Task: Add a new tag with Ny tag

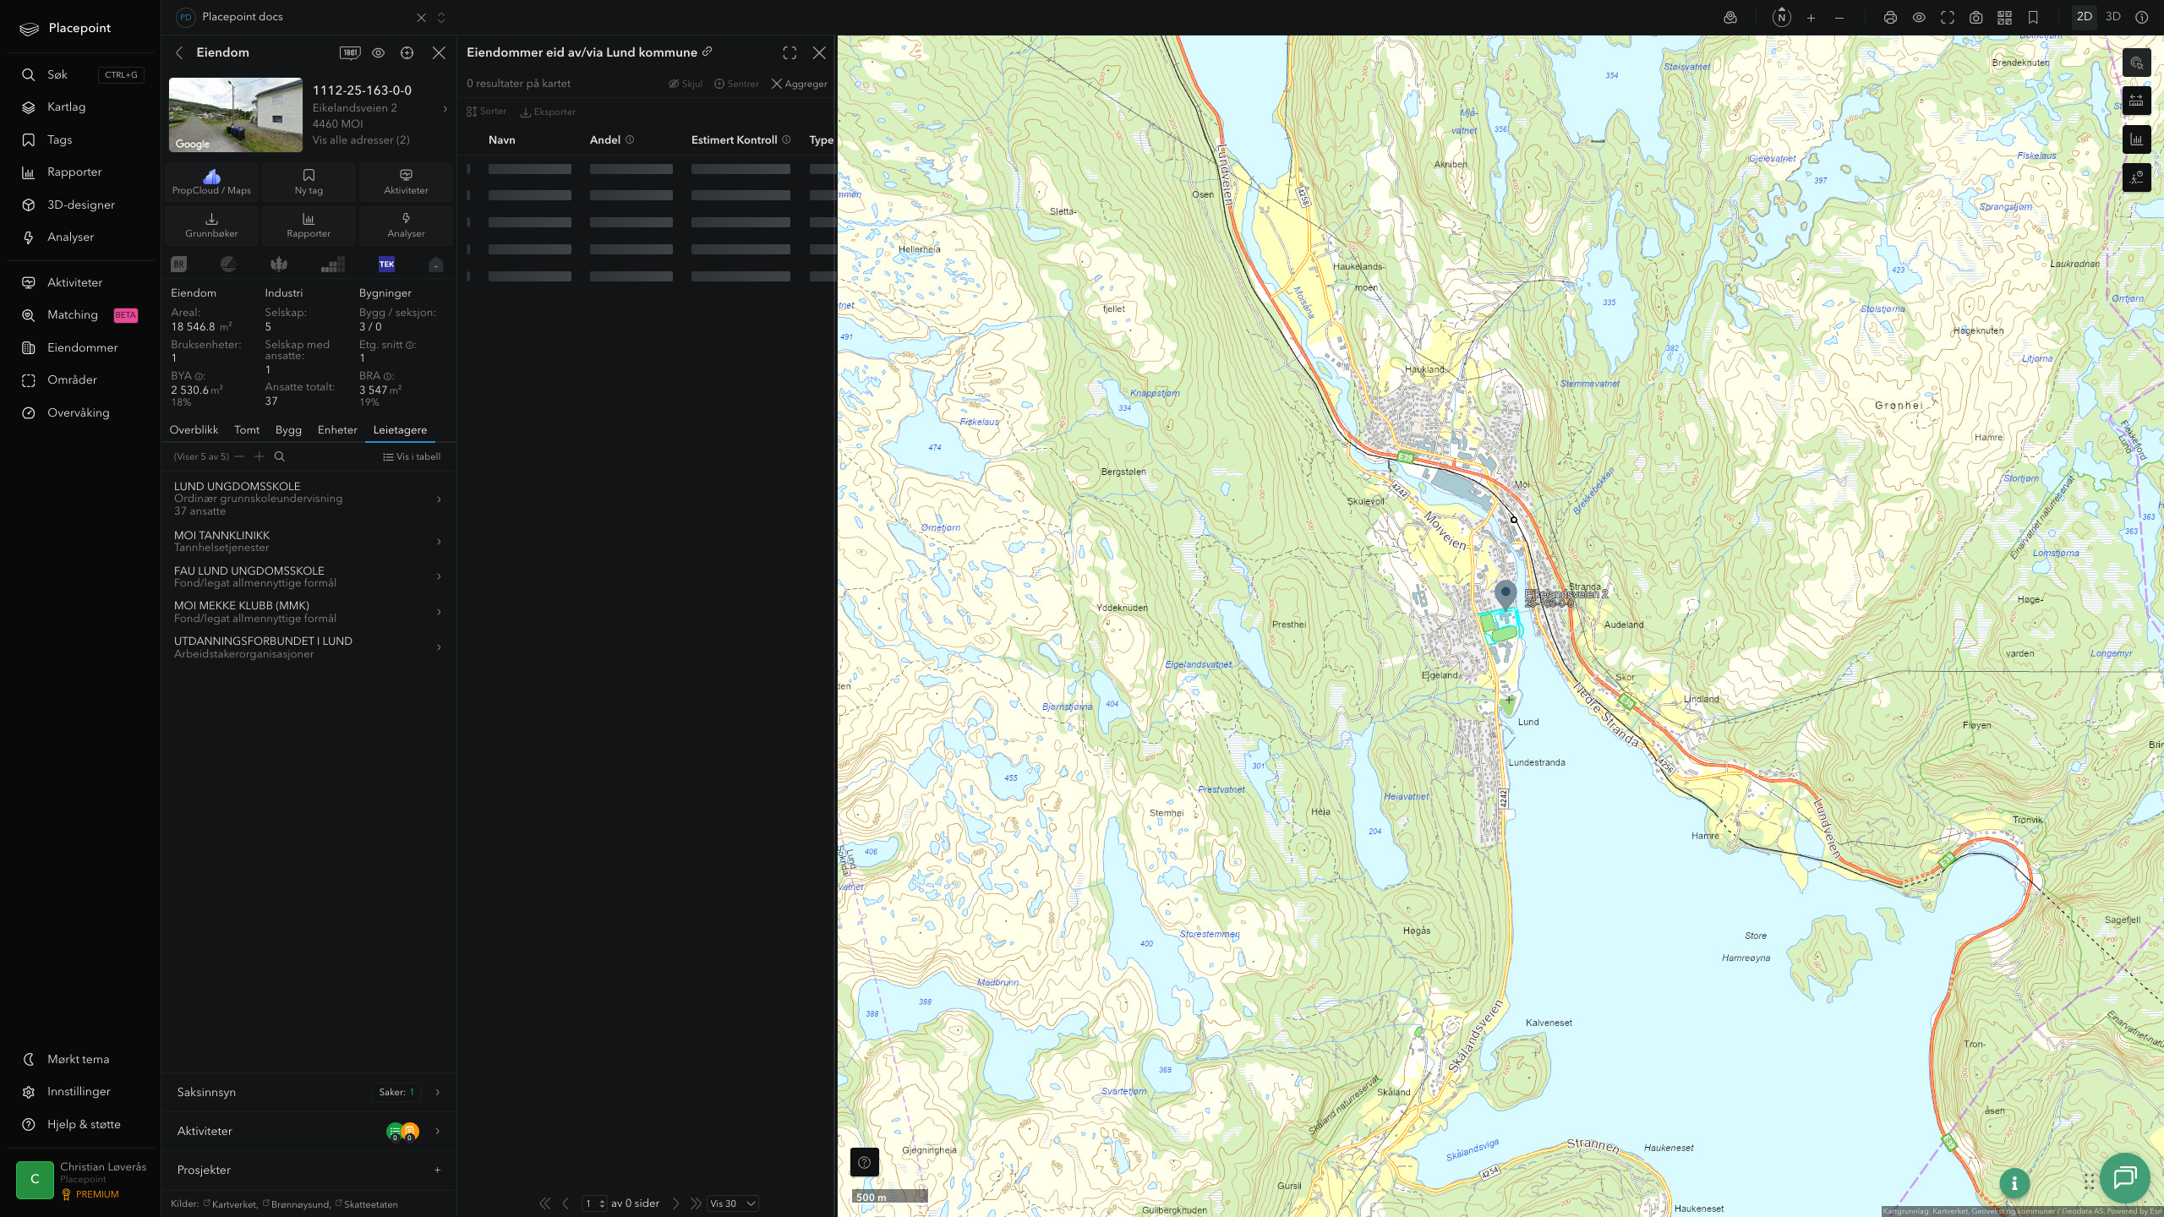Action: click(x=309, y=182)
